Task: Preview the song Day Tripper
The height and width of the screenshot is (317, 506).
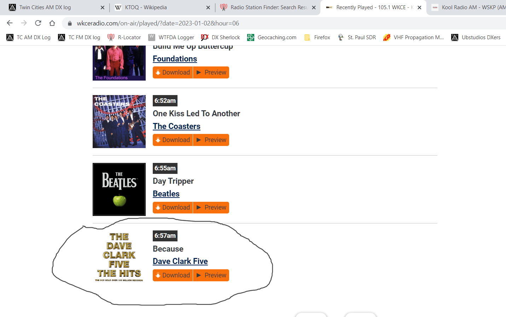Action: click(x=211, y=207)
